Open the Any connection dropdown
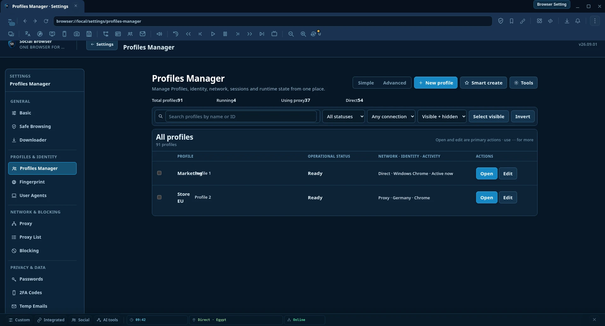Screen dimensions: 605x326 [x=391, y=116]
